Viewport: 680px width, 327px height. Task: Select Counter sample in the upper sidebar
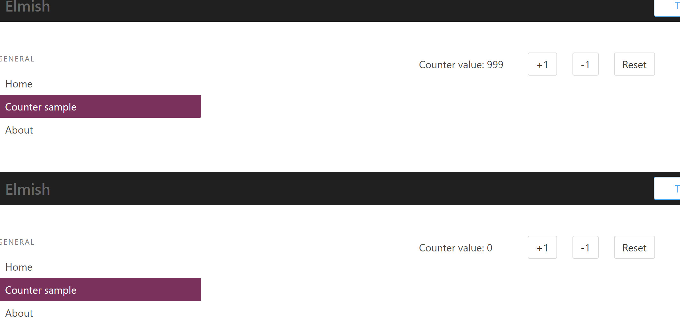coord(100,106)
